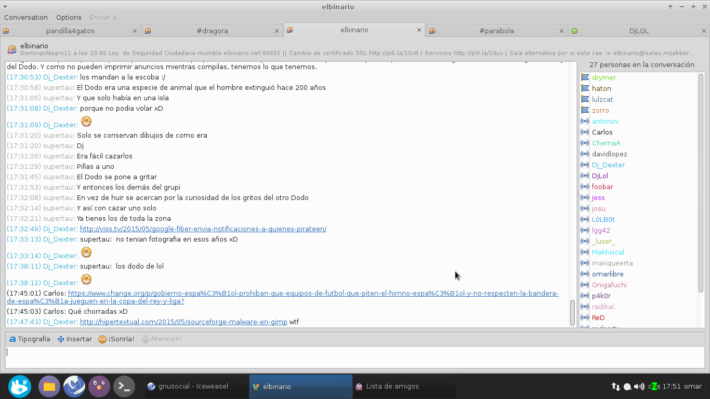Click the chat room icon in the pandilla4gatos tab
Screen dimensions: 710x399
click(6, 31)
